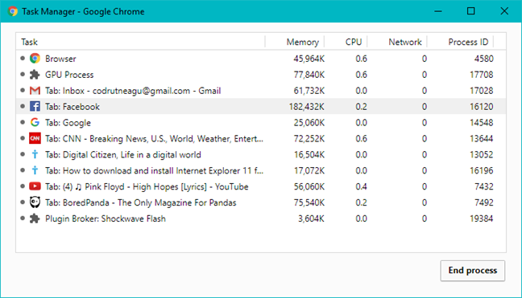Click the 0.4 CPU value for YouTube
The image size is (522, 298).
pos(361,186)
